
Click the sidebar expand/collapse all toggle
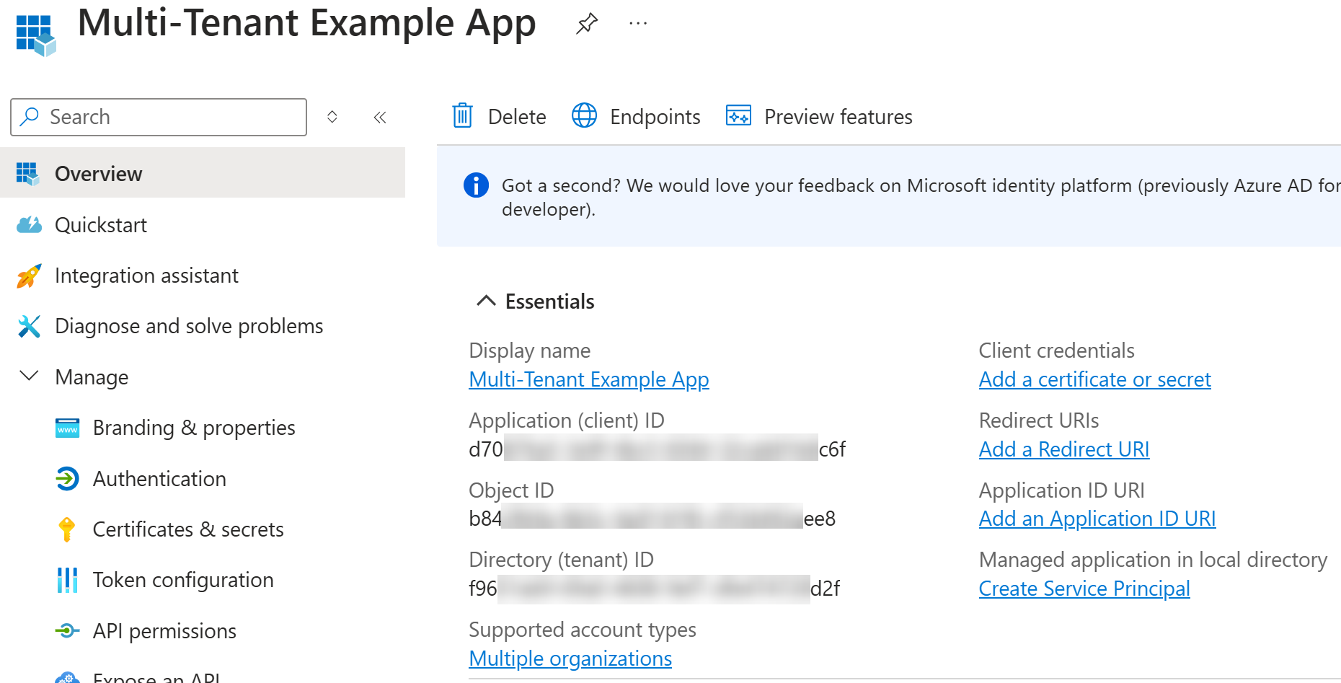(x=332, y=117)
